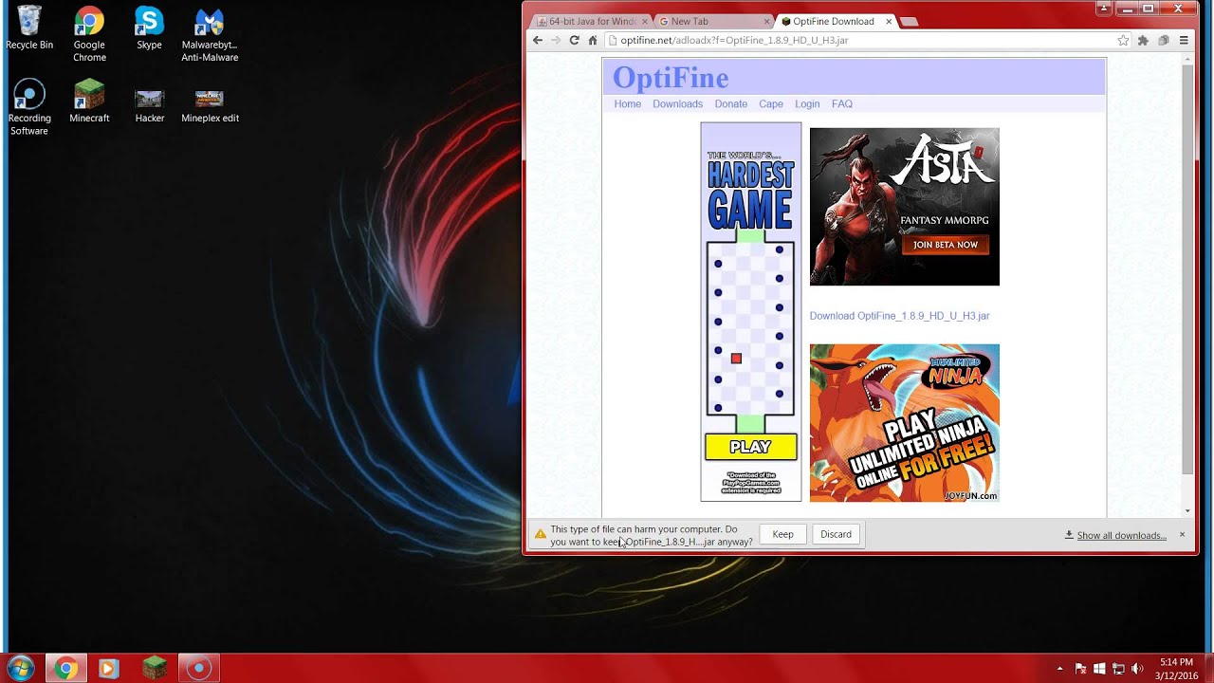Click the network icon in system tray
The width and height of the screenshot is (1214, 683).
coord(1118,669)
